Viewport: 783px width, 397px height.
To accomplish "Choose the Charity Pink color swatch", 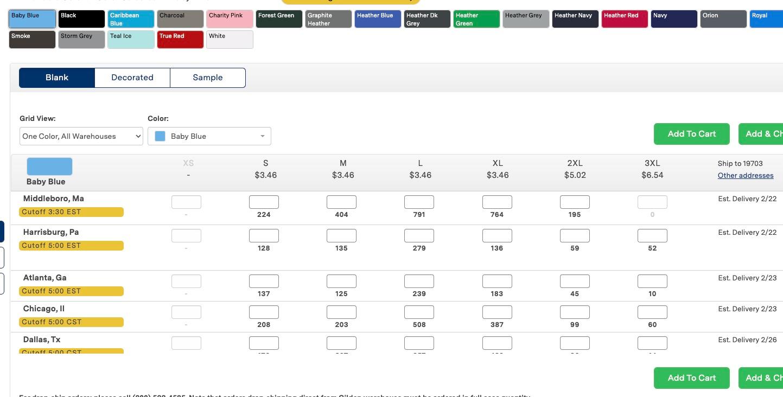I will tap(230, 19).
